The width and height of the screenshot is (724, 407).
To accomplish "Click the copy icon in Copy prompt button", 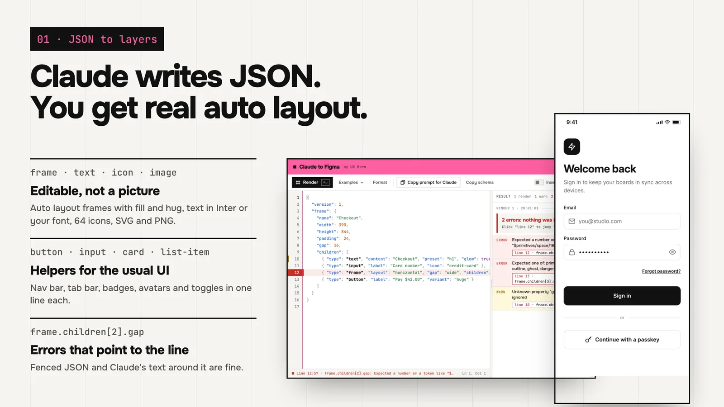I will click(x=403, y=182).
